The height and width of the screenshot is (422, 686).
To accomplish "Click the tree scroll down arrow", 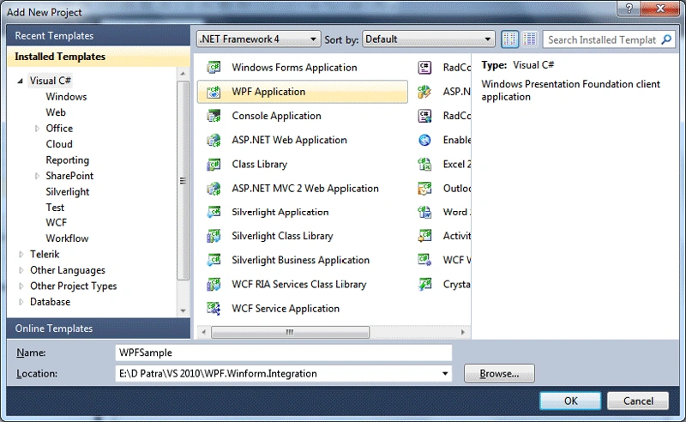I will pyautogui.click(x=183, y=310).
